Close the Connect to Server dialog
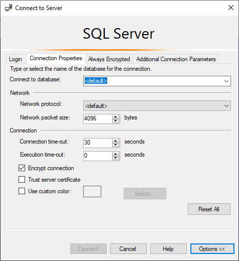Viewport: 239px width, 261px height. (x=231, y=8)
